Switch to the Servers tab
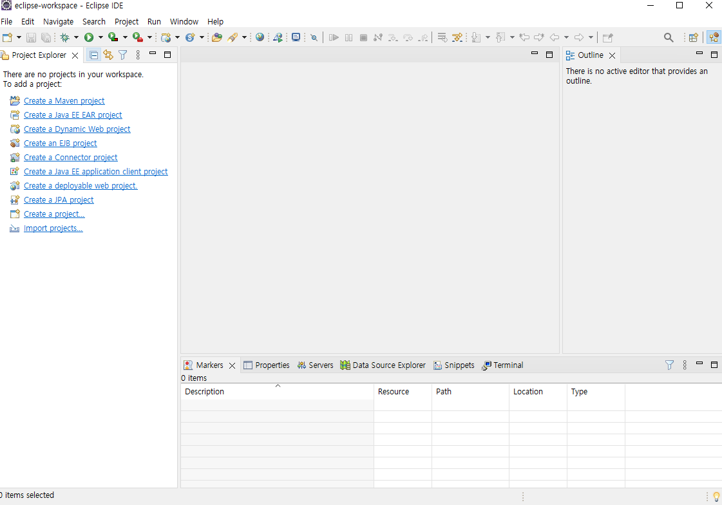 pyautogui.click(x=315, y=365)
